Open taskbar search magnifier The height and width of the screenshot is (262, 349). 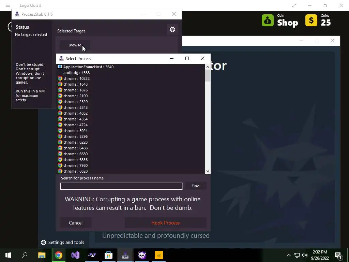coord(25,255)
